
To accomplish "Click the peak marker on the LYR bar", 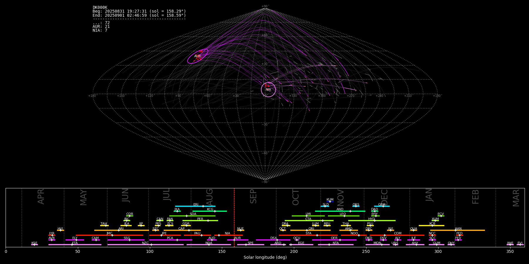I will point(52,235).
